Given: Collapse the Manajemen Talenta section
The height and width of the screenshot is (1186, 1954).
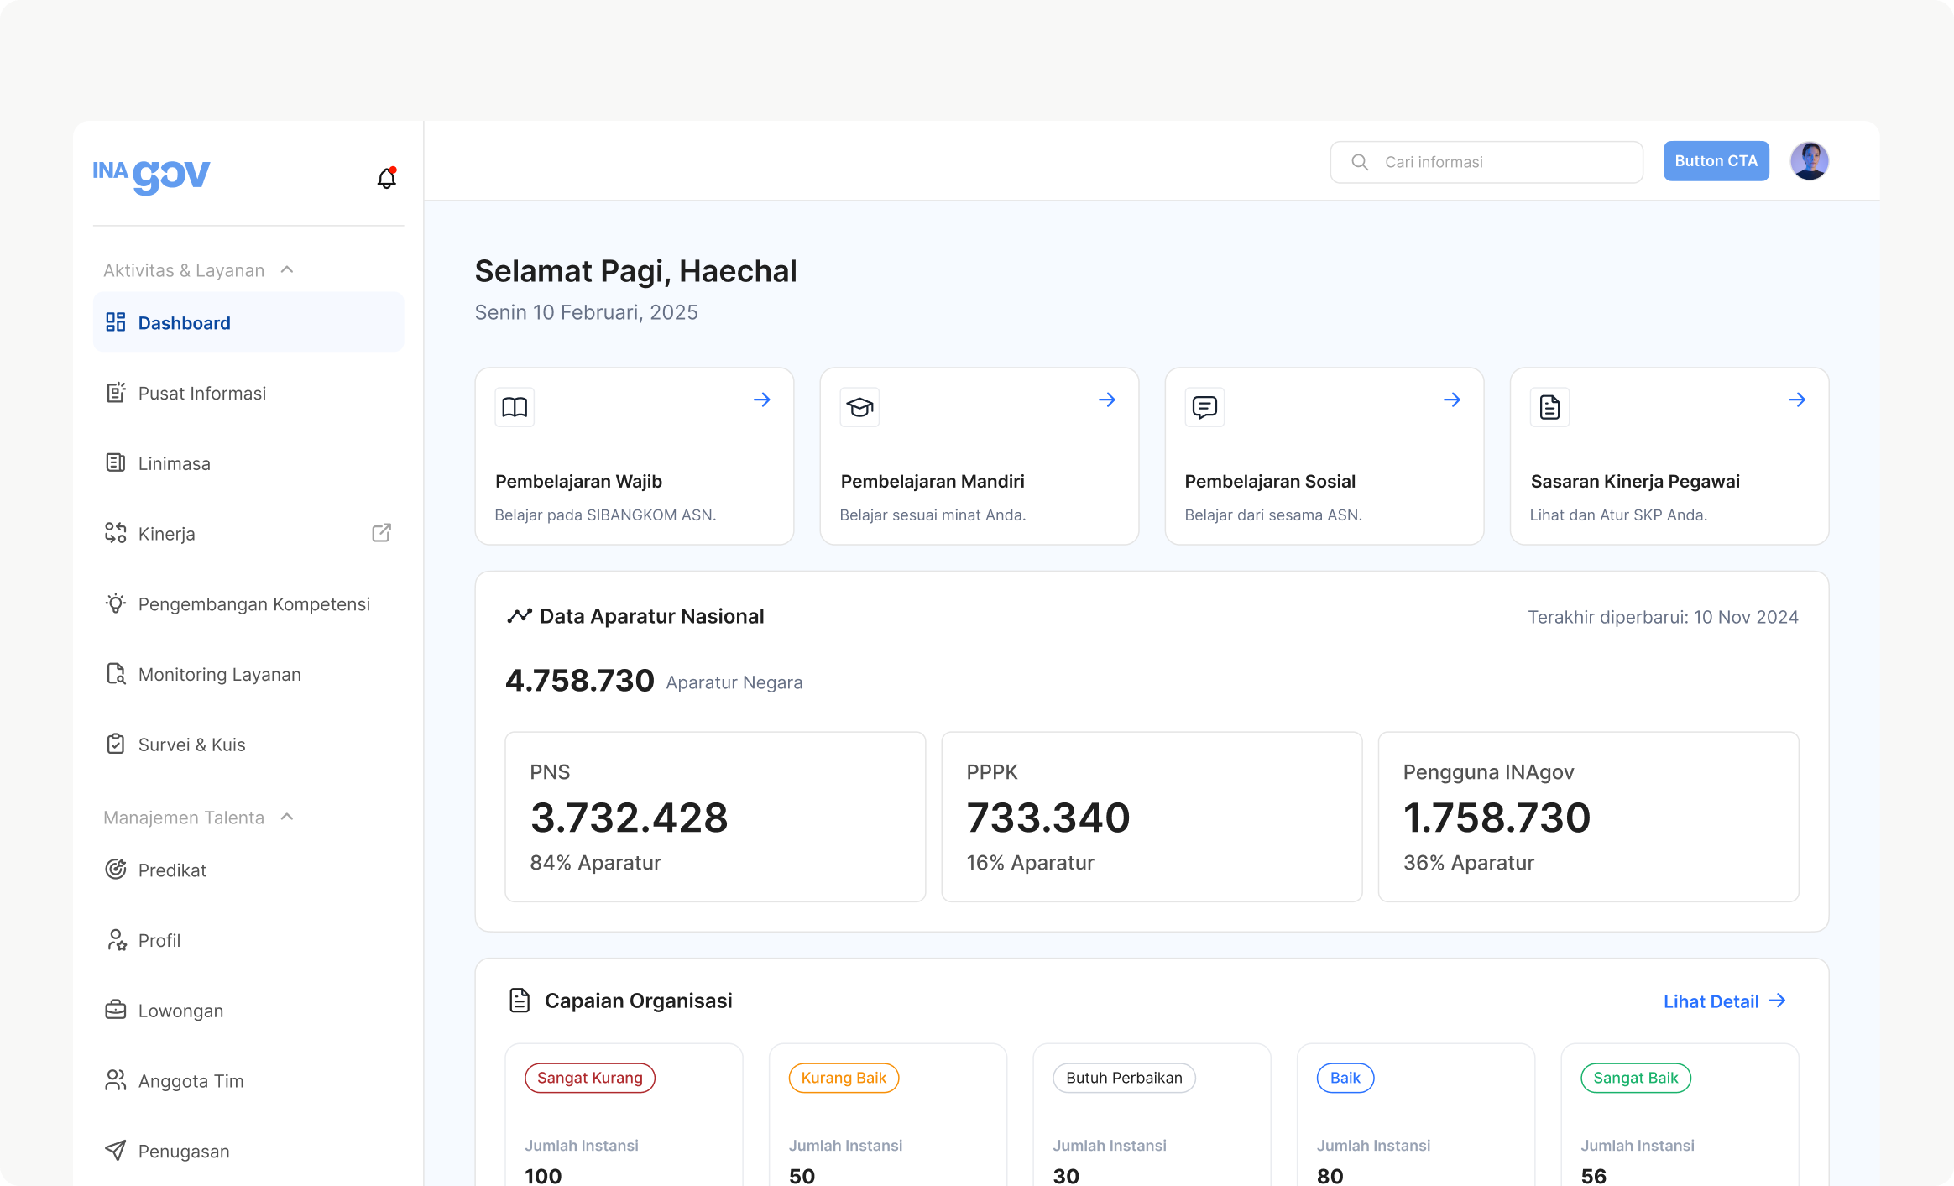Looking at the screenshot, I should coord(287,817).
